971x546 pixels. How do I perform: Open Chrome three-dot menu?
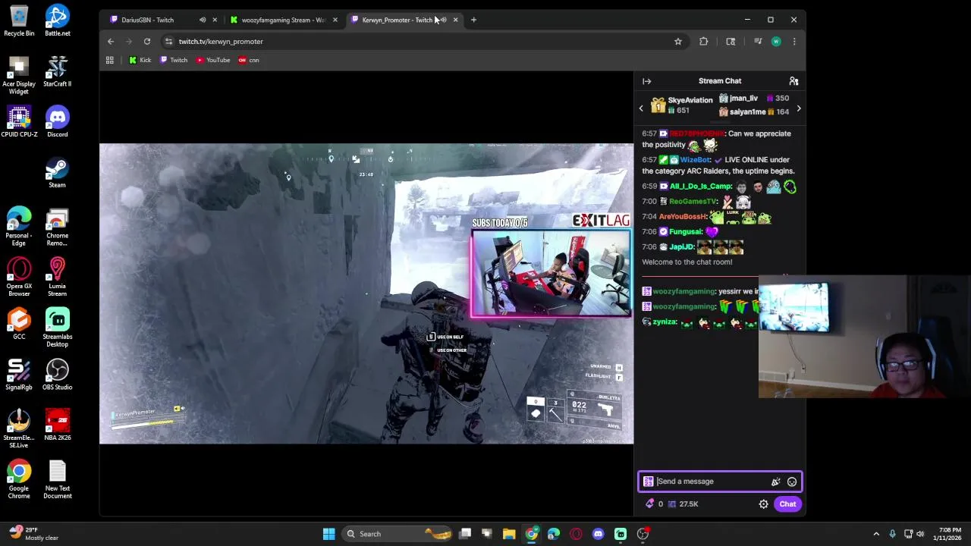point(794,42)
